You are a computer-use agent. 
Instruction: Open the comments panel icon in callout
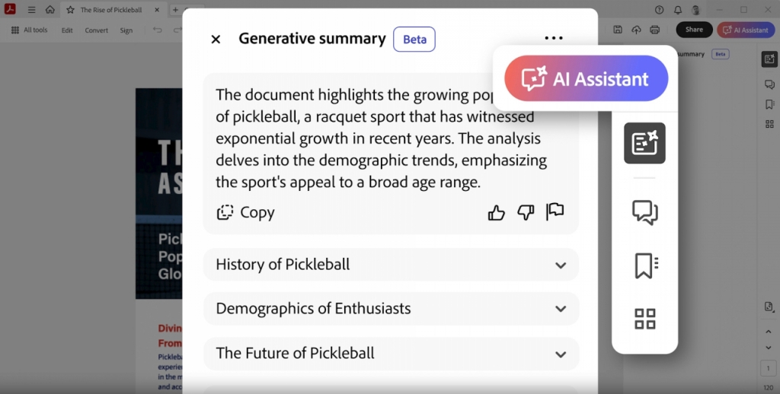(644, 212)
